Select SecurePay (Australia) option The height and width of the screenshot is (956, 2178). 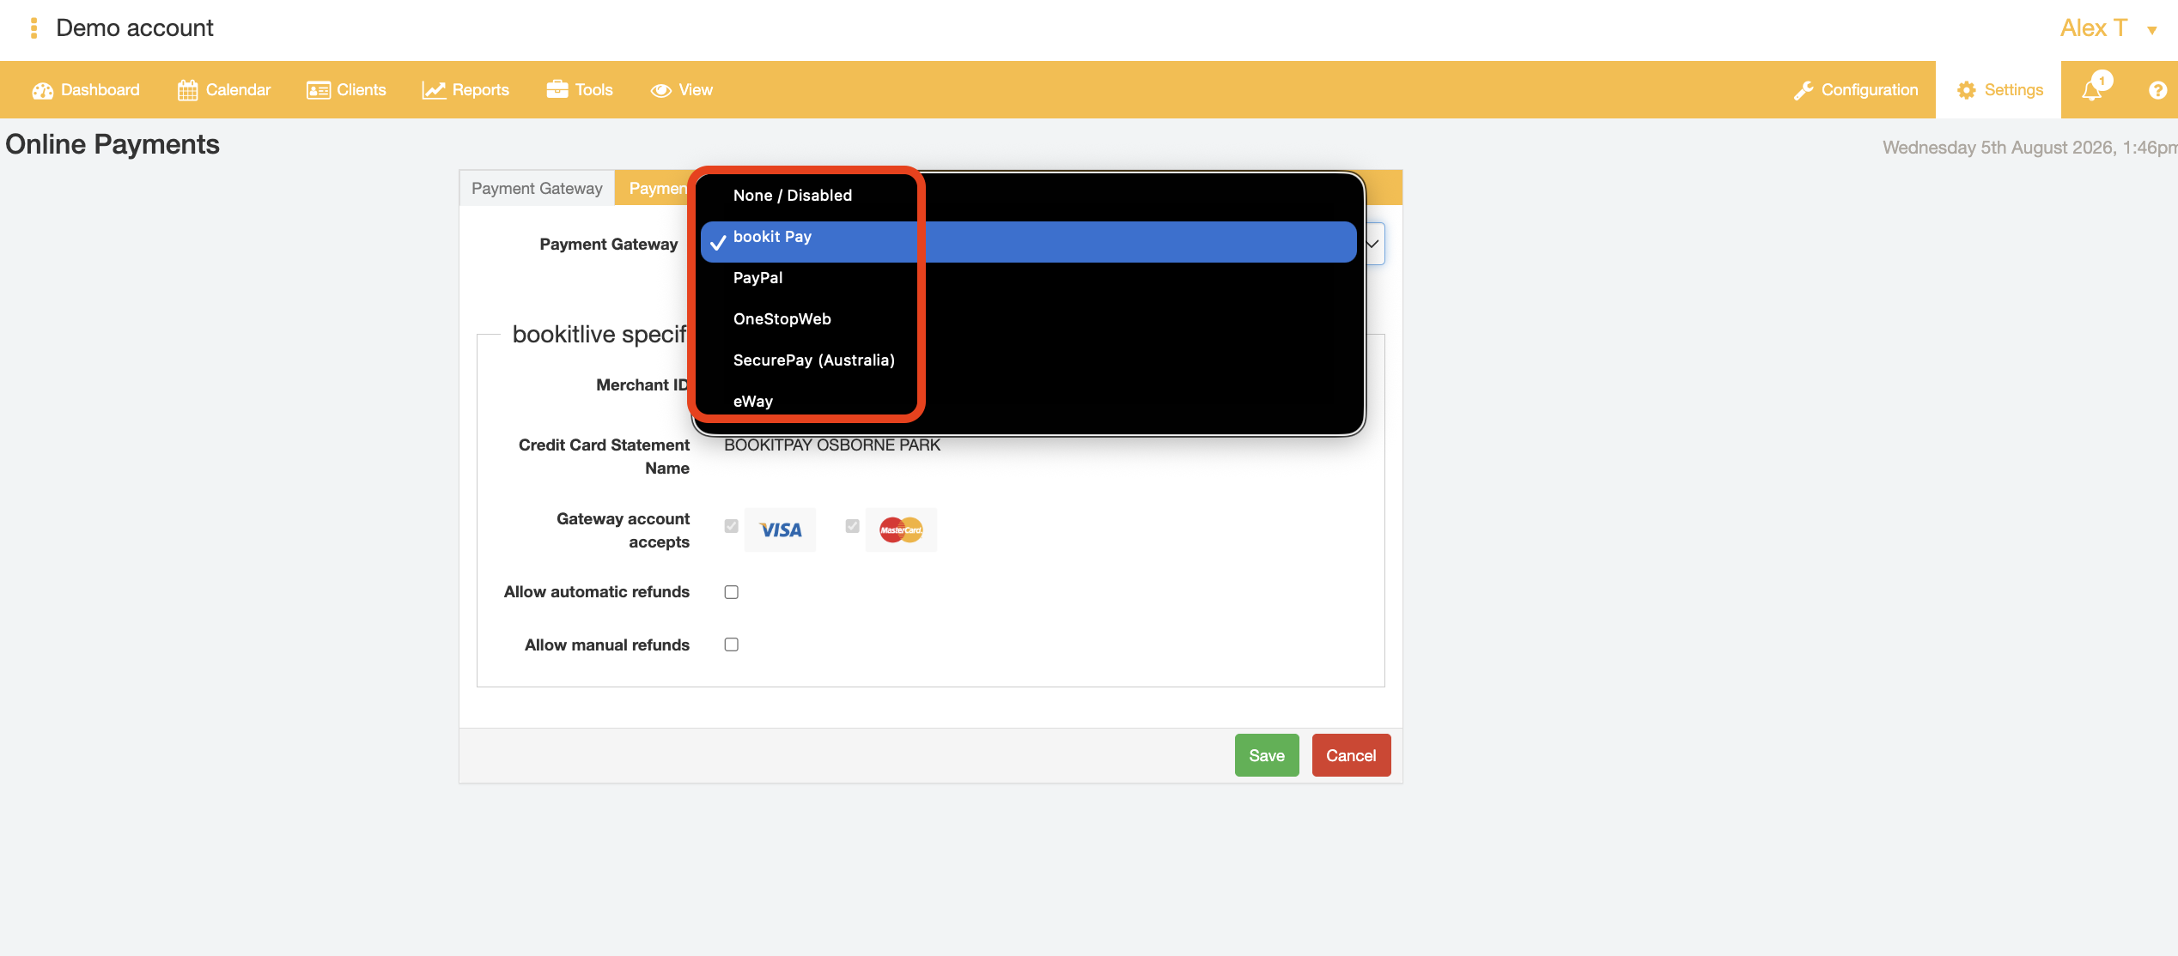[1028, 360]
